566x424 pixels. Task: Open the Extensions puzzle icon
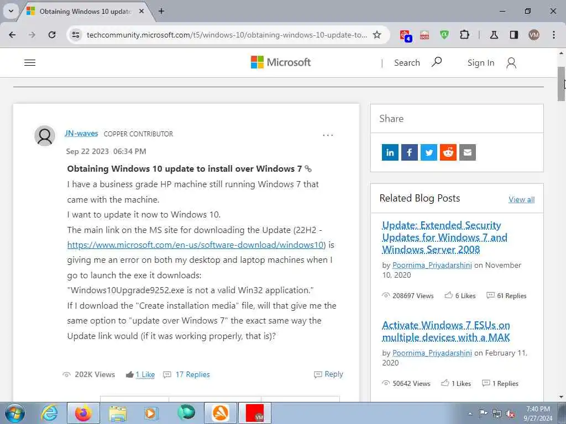(x=464, y=35)
